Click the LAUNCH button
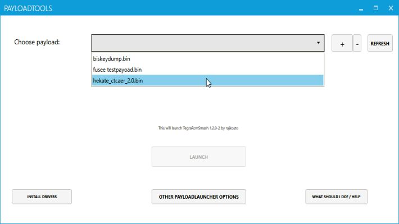The image size is (399, 224). (x=199, y=157)
